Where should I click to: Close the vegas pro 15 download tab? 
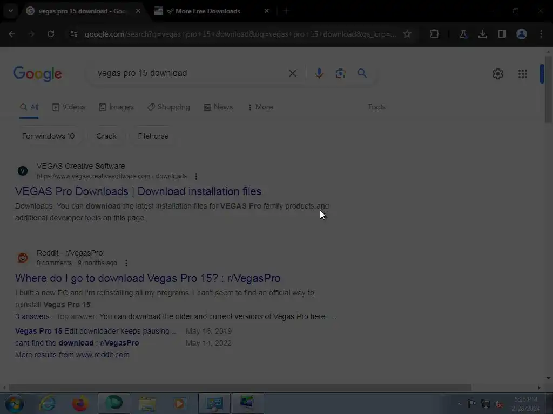138,11
